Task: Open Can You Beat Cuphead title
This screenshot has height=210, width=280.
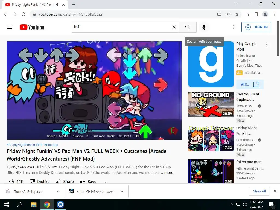Action: [248, 97]
